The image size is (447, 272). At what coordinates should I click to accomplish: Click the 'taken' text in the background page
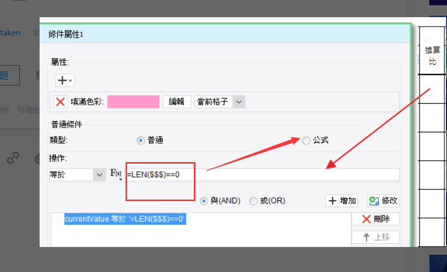10,33
